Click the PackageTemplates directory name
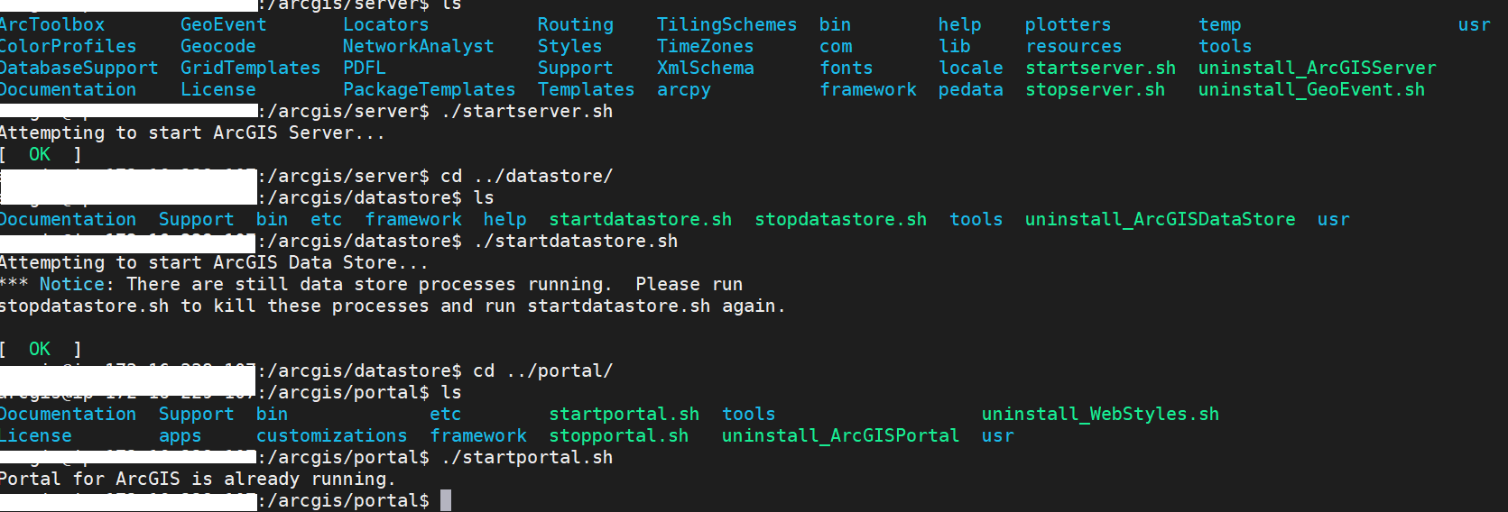Image resolution: width=1508 pixels, height=512 pixels. click(x=430, y=89)
